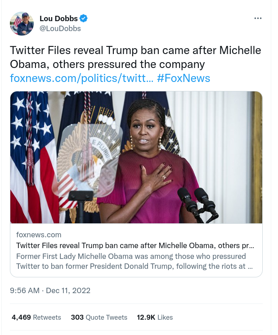The image size is (278, 335).
Task: Show the 303 Quote Tweets
Action: click(x=99, y=317)
